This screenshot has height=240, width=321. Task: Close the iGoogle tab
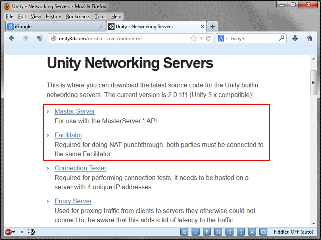click(x=101, y=27)
